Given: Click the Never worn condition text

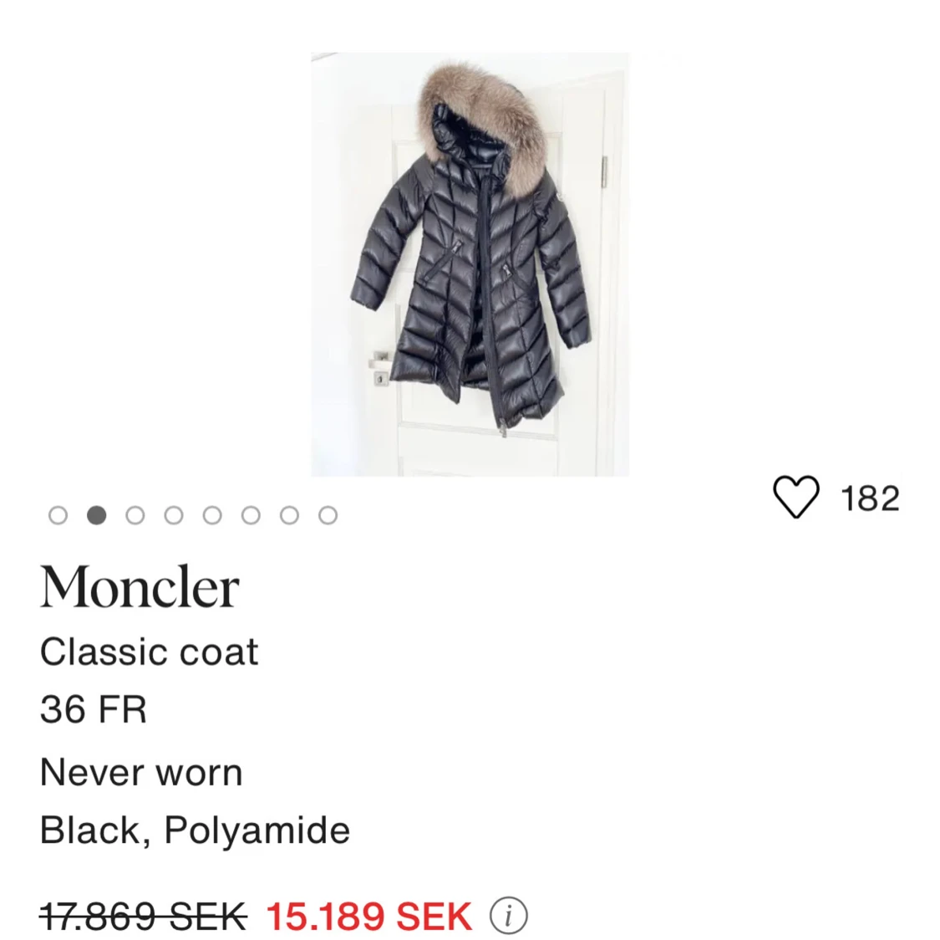Looking at the screenshot, I should 141,772.
